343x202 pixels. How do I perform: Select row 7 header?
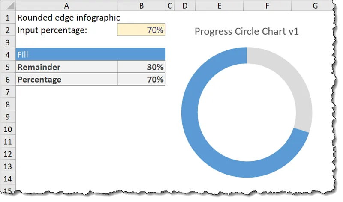tap(8, 92)
